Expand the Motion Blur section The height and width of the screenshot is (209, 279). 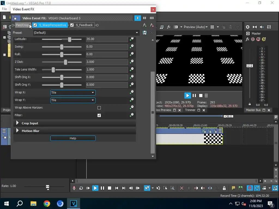click(17, 131)
